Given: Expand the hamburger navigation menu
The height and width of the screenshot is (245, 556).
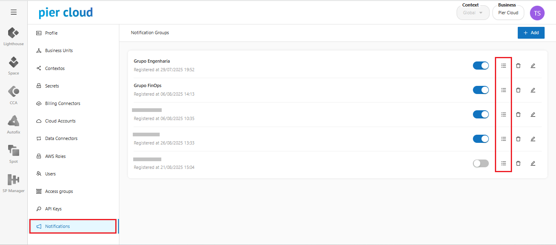Looking at the screenshot, I should (13, 12).
